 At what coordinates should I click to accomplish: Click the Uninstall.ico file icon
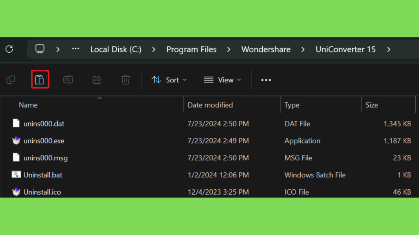[x=16, y=191]
